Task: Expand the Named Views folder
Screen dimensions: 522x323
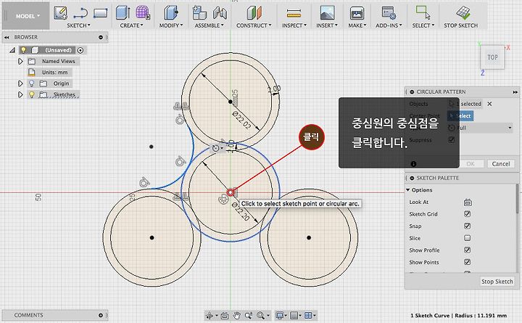Action: pos(20,61)
